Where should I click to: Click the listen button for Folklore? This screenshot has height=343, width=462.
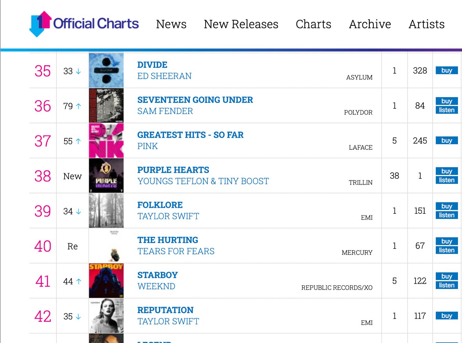click(447, 215)
